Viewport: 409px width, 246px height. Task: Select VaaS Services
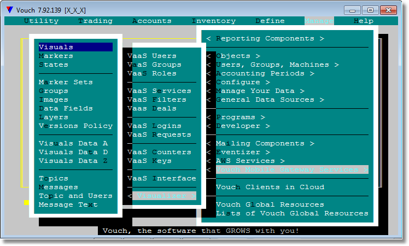[159, 91]
